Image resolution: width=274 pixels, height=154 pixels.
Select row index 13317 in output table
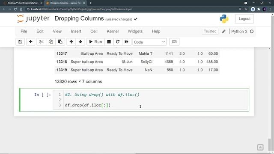coord(62,53)
